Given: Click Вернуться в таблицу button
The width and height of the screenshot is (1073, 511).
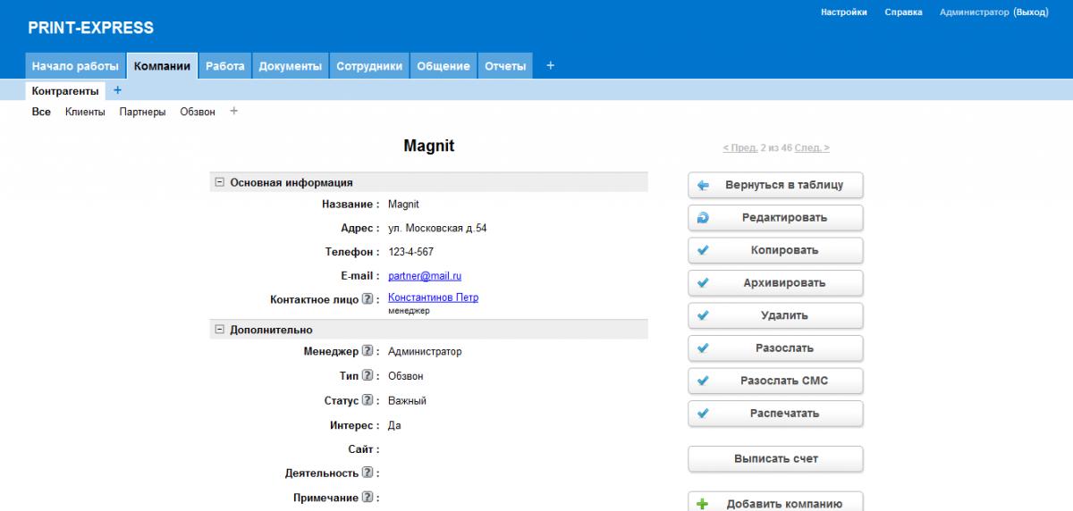Looking at the screenshot, I should [x=775, y=185].
